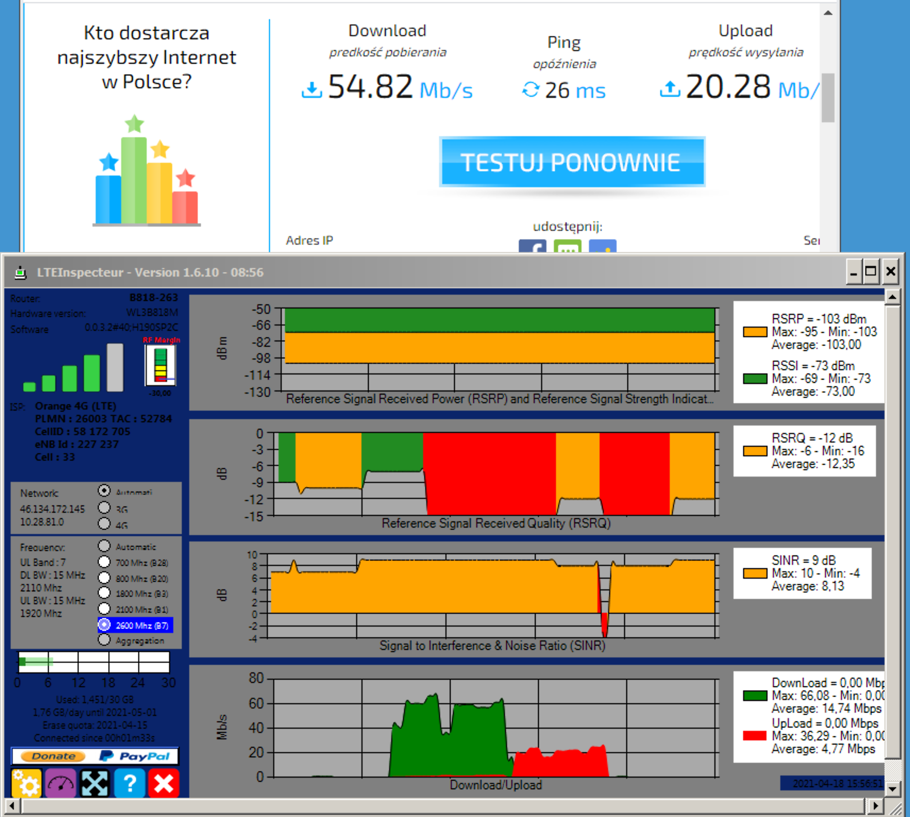
Task: Click the data quota usage bar
Action: tap(94, 662)
